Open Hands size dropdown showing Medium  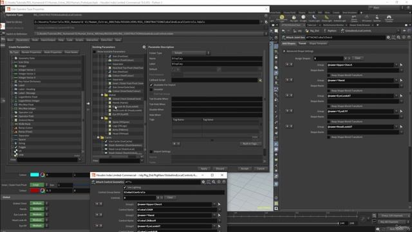click(39, 209)
